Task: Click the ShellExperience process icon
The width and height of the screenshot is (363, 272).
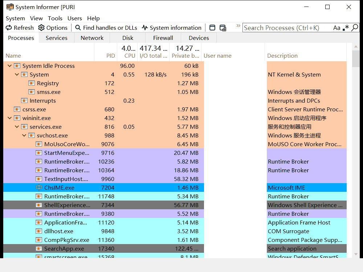Action: [x=39, y=205]
